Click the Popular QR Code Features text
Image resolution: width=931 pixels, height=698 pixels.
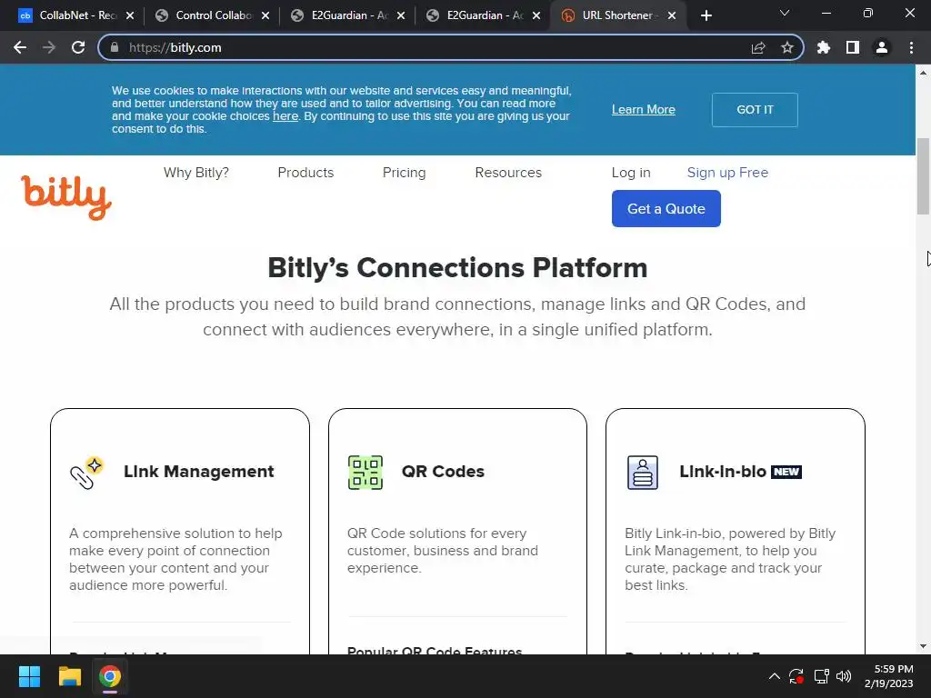(435, 651)
